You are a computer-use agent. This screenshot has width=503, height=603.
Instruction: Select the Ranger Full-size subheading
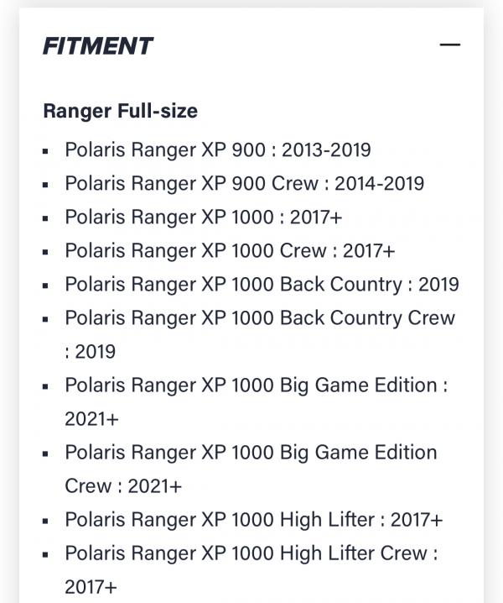(120, 111)
